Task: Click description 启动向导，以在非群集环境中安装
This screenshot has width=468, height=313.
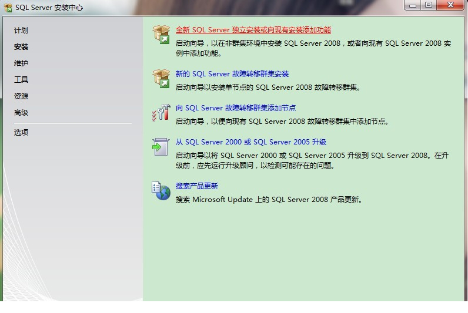Action: click(313, 48)
